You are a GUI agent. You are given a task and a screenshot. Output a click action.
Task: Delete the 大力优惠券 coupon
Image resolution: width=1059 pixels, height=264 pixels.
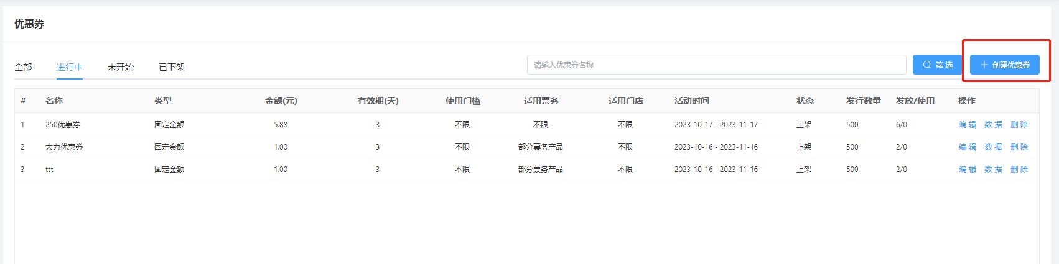(x=1019, y=147)
